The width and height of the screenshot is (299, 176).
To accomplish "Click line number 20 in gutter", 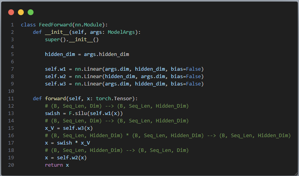I will point(11,165).
